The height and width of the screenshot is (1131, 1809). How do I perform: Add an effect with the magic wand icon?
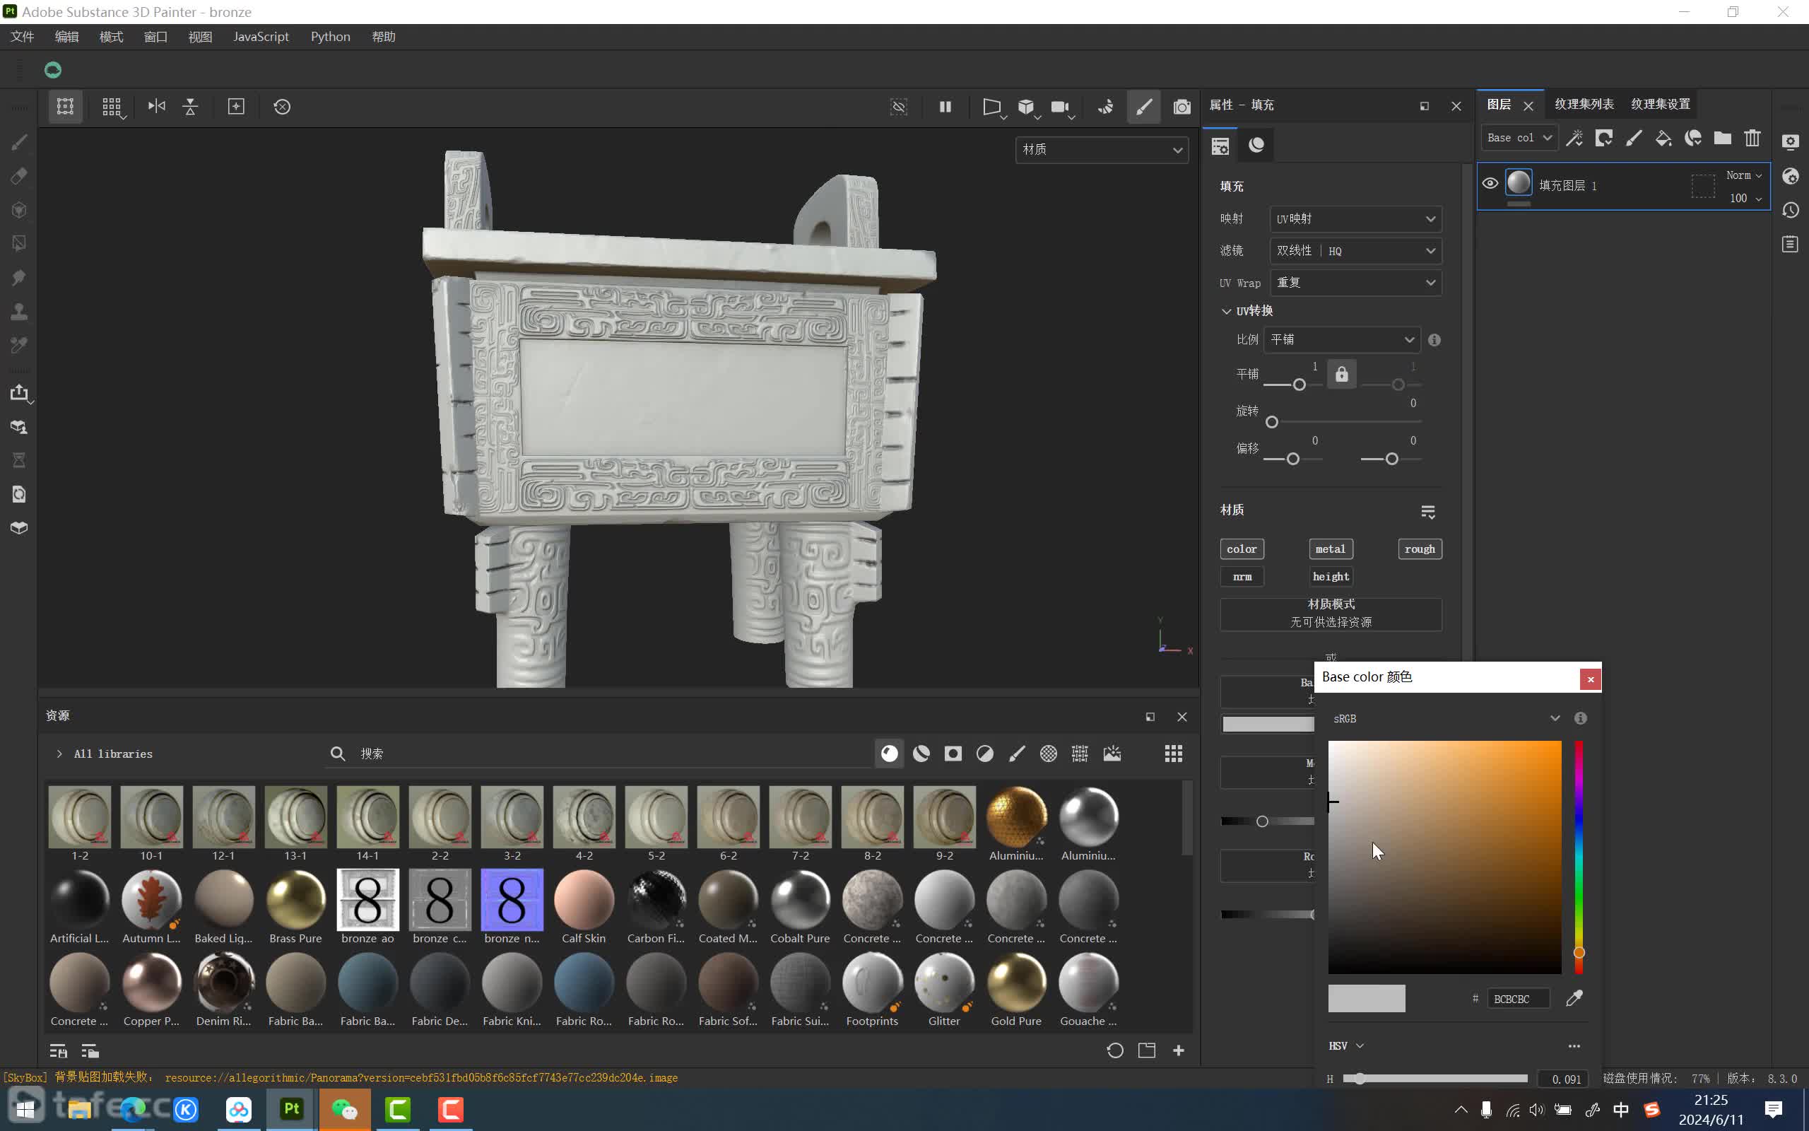point(1574,138)
